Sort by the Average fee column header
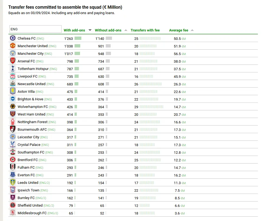 coord(179,30)
